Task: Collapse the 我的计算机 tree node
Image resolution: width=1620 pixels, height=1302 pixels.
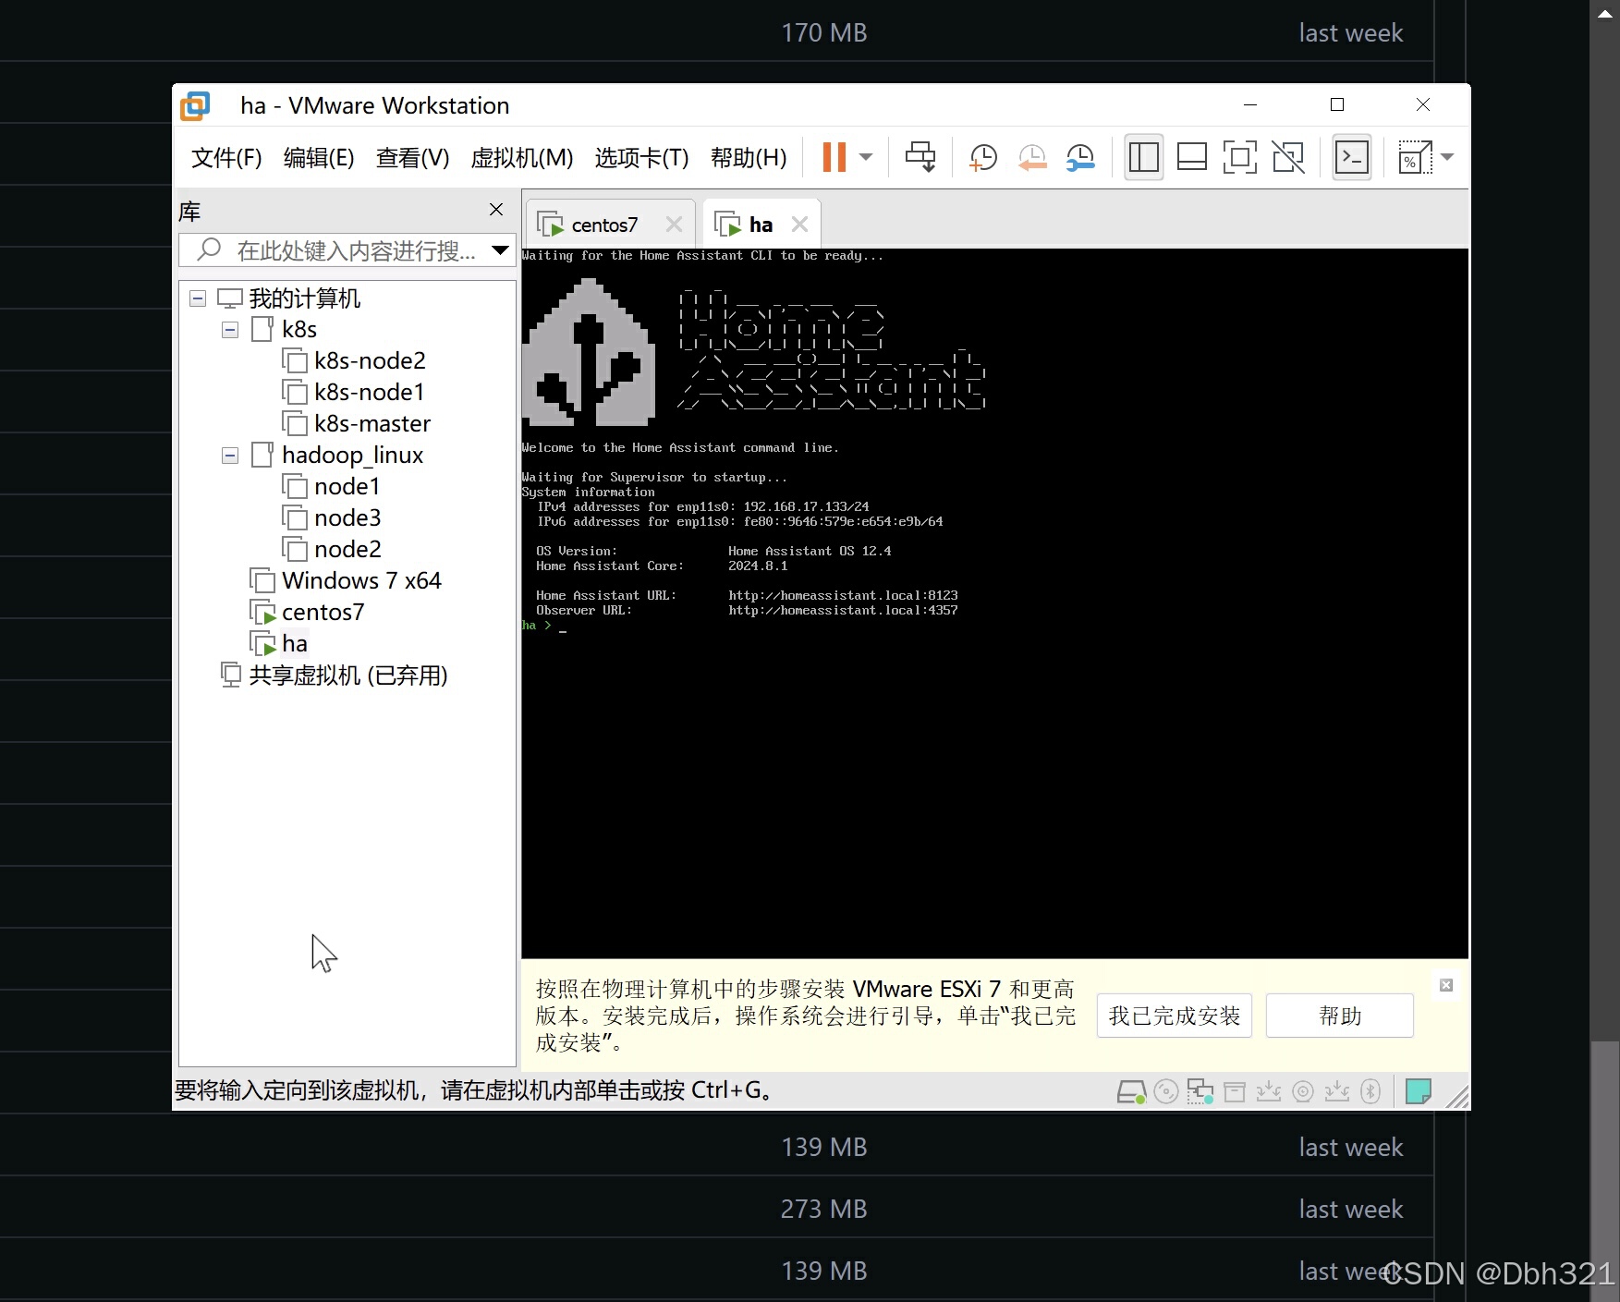Action: coord(198,298)
